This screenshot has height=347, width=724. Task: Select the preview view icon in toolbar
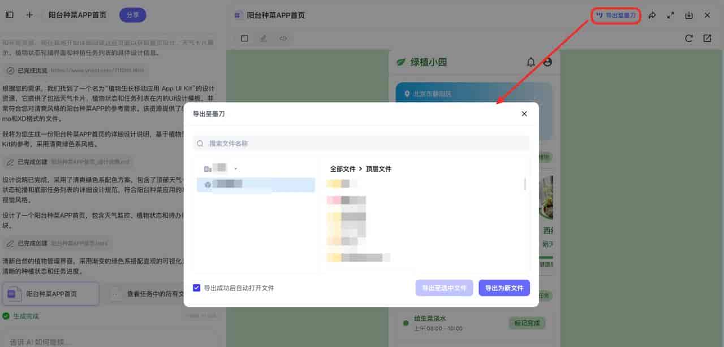coord(244,38)
